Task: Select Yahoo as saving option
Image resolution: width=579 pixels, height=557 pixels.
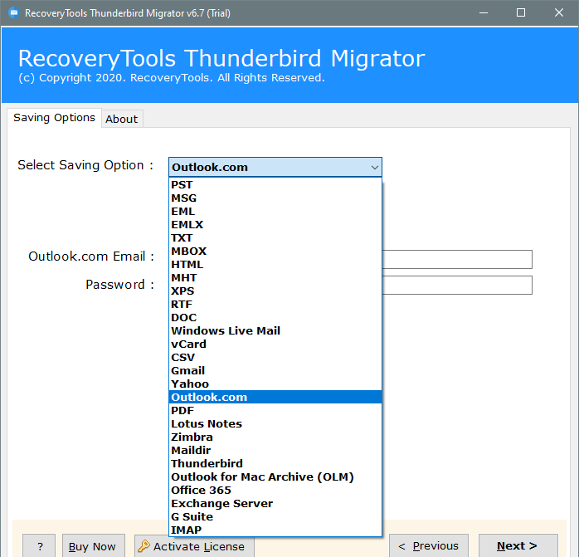Action: [x=275, y=384]
